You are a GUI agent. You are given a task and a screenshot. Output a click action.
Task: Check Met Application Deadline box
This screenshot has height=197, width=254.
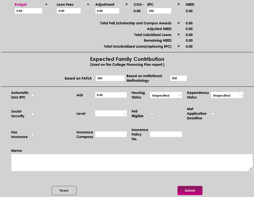point(213,114)
